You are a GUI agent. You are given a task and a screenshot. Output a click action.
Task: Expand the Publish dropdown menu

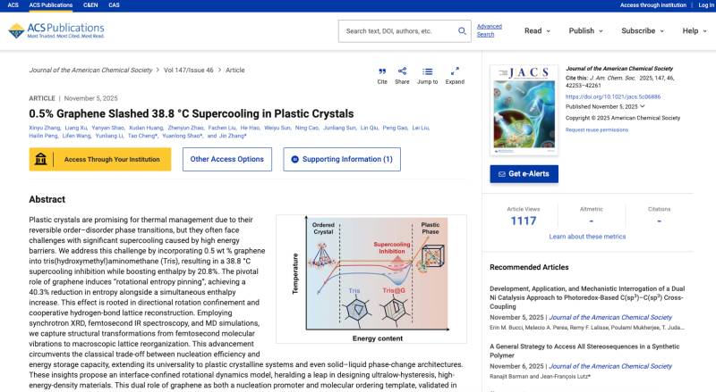(x=586, y=30)
